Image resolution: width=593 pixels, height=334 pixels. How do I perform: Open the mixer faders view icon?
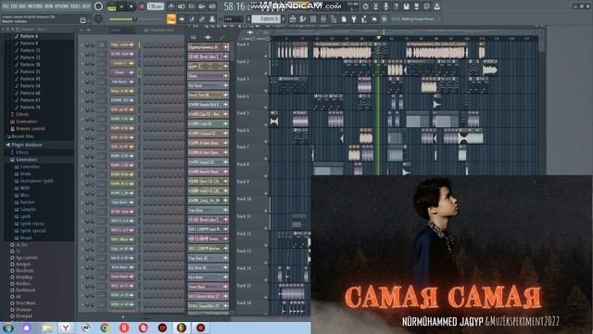pos(323,19)
